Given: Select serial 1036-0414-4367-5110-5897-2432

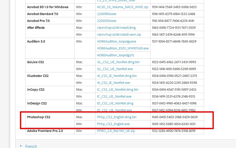Looking at the screenshot, I should [174, 90].
